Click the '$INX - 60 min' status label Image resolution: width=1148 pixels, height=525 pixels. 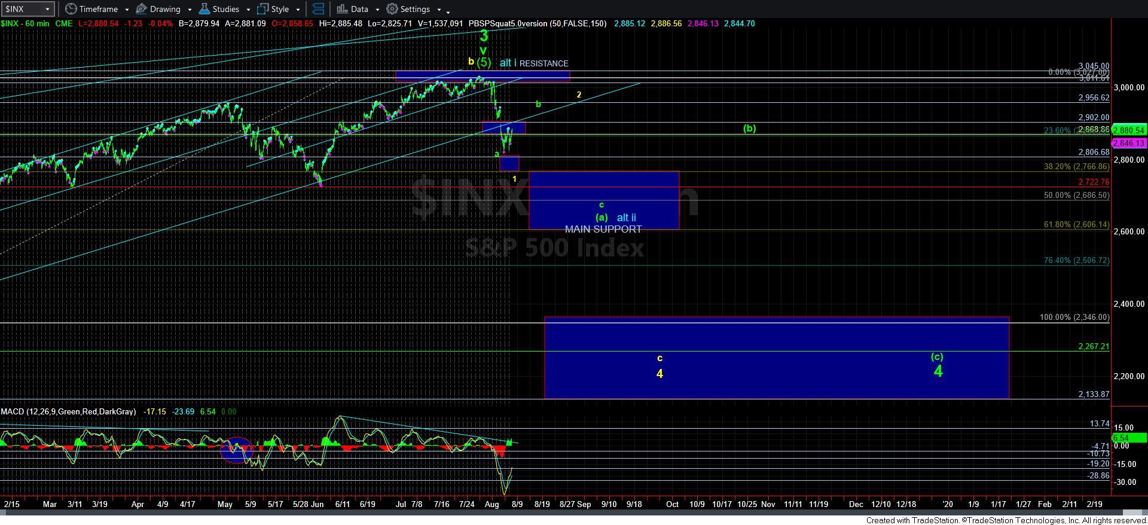[25, 23]
